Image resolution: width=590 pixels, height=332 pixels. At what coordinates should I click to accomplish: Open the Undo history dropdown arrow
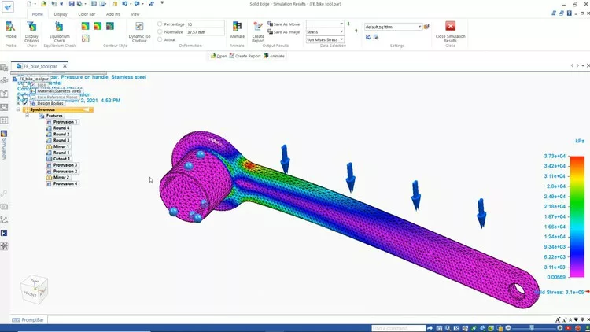point(130,4)
